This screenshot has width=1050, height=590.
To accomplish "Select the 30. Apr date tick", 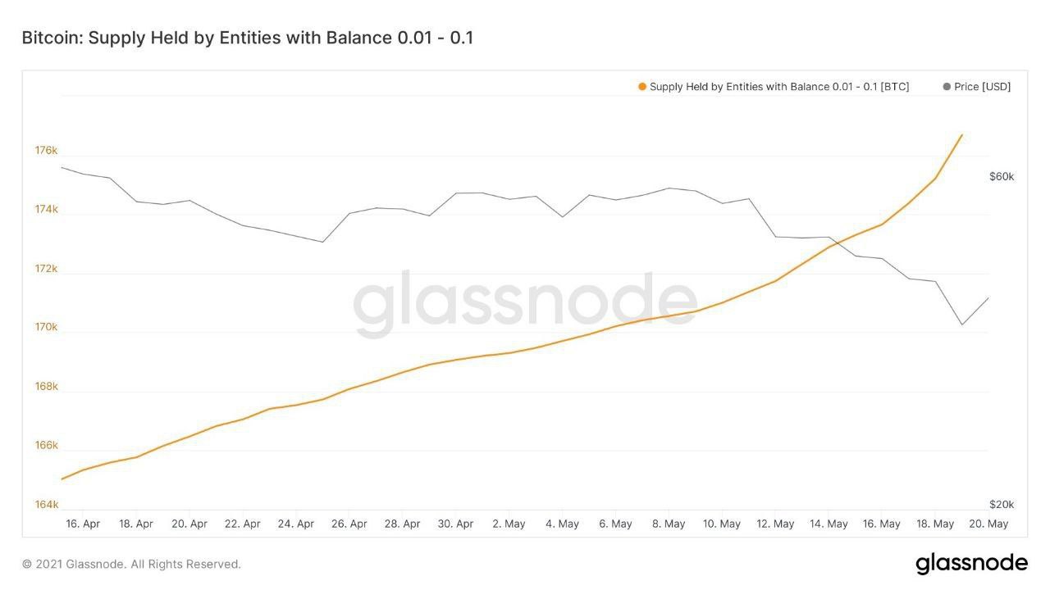I will pos(455,524).
